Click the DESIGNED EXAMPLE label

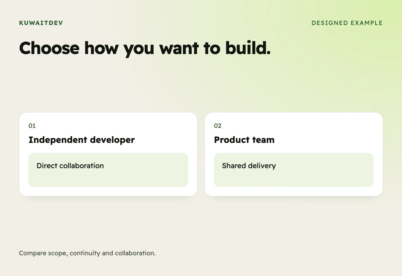coord(347,23)
